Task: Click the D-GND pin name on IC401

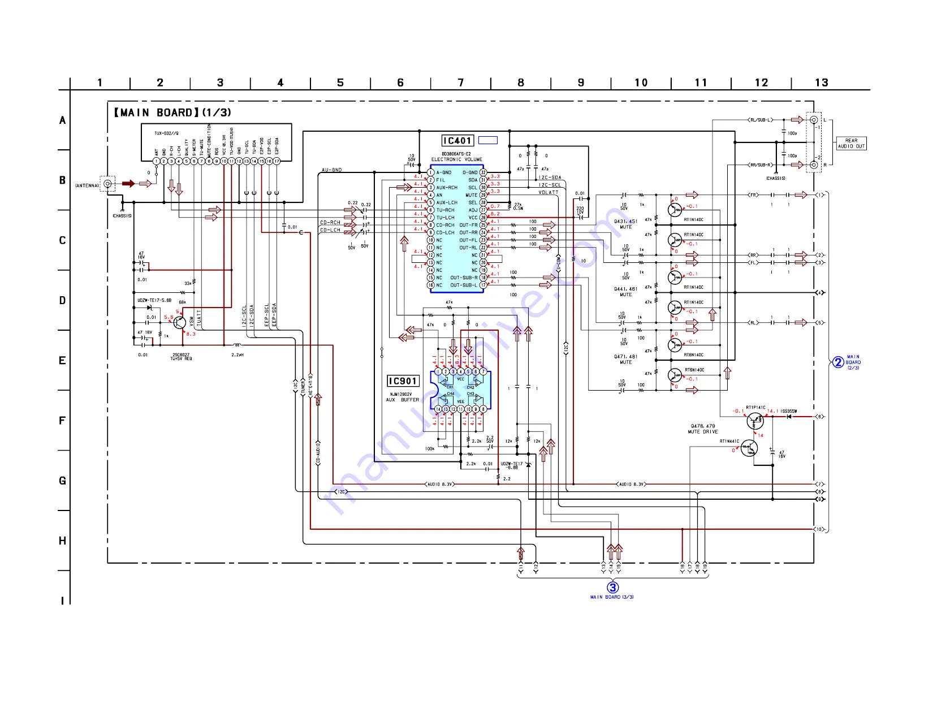Action: point(470,172)
